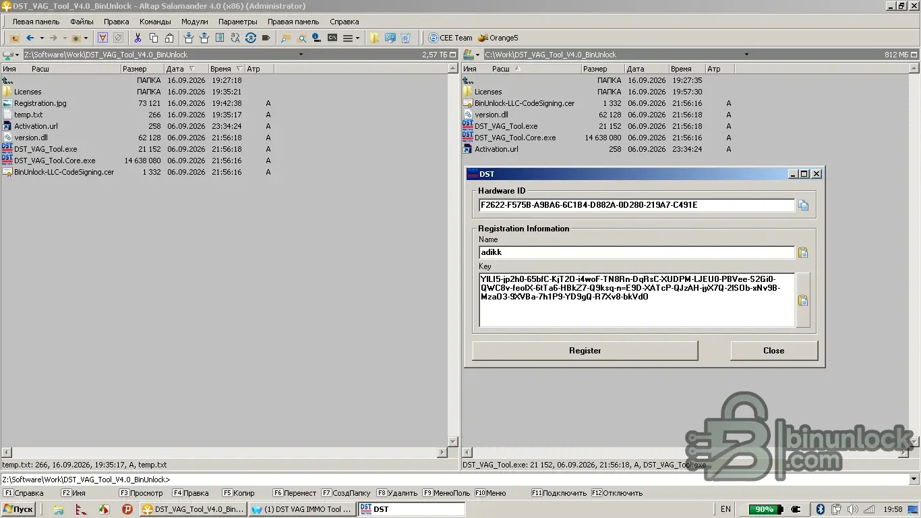
Task: Open the left panel path history dropdown arrow
Action: click(301, 55)
